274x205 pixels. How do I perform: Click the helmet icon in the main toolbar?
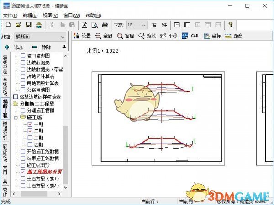(39, 25)
